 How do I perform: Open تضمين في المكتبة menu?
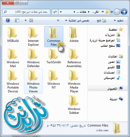click(77, 20)
